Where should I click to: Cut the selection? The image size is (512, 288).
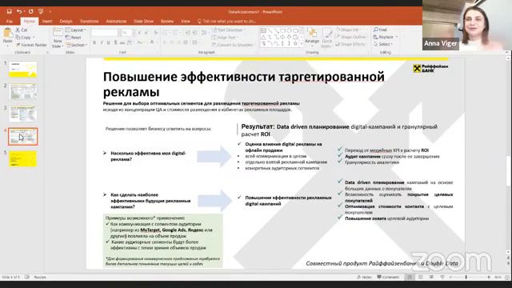[x=22, y=30]
